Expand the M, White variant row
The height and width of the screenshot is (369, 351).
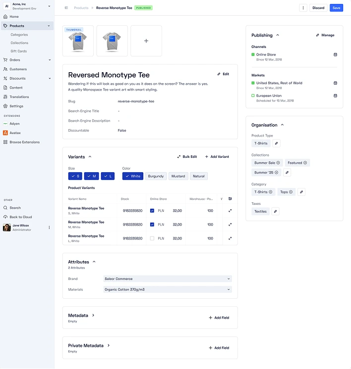230,225
